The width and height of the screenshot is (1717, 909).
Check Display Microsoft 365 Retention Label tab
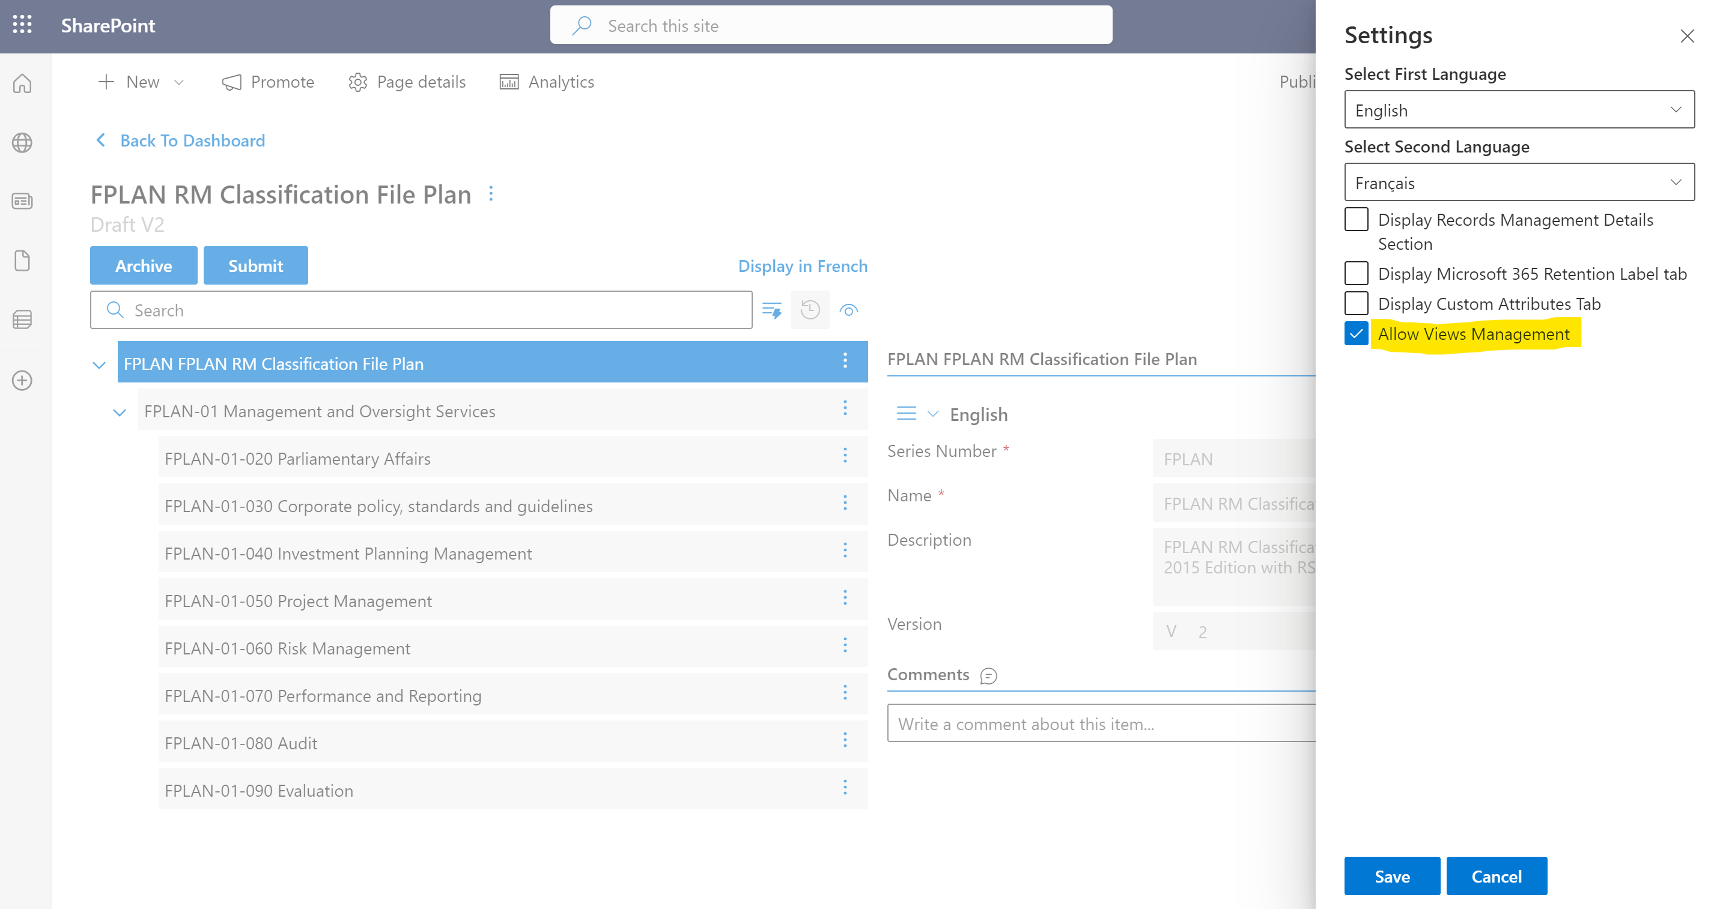1356,274
